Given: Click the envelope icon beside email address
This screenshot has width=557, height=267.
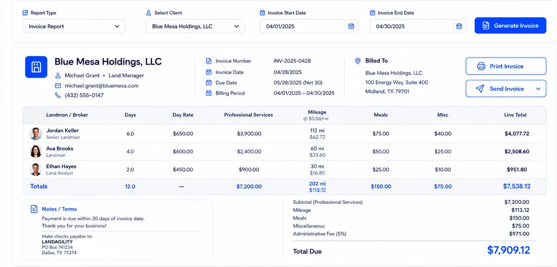Looking at the screenshot, I should point(58,86).
